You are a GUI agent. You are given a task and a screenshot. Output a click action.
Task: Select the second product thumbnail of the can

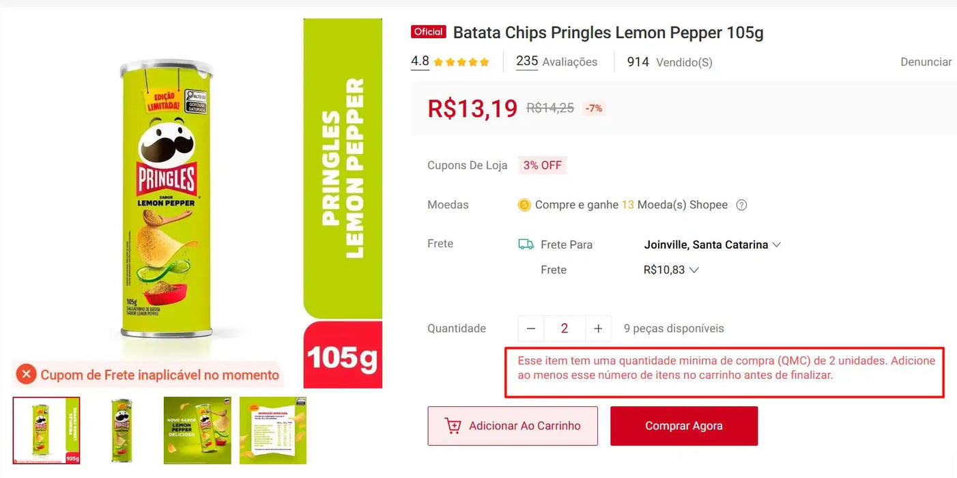[x=122, y=430]
